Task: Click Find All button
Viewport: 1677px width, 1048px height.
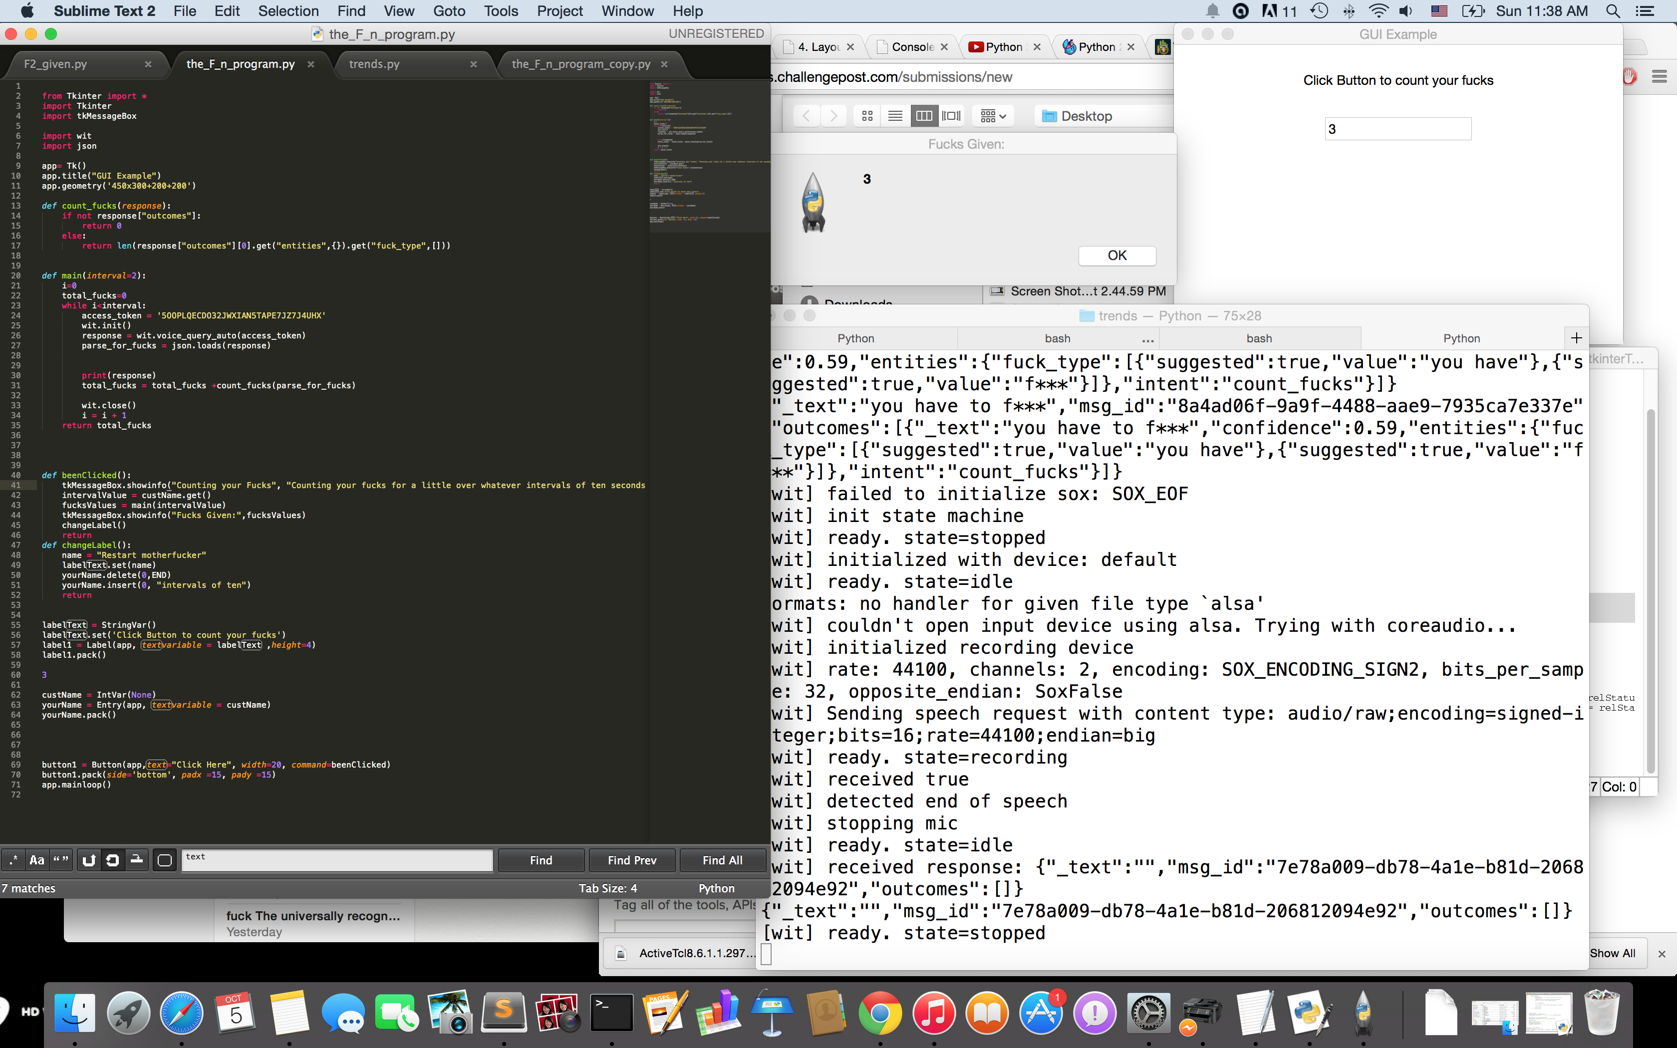Action: point(722,860)
